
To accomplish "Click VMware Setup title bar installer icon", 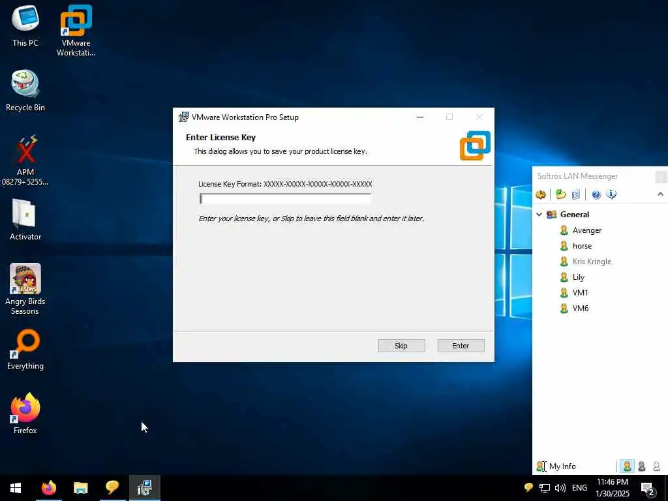I will point(183,117).
